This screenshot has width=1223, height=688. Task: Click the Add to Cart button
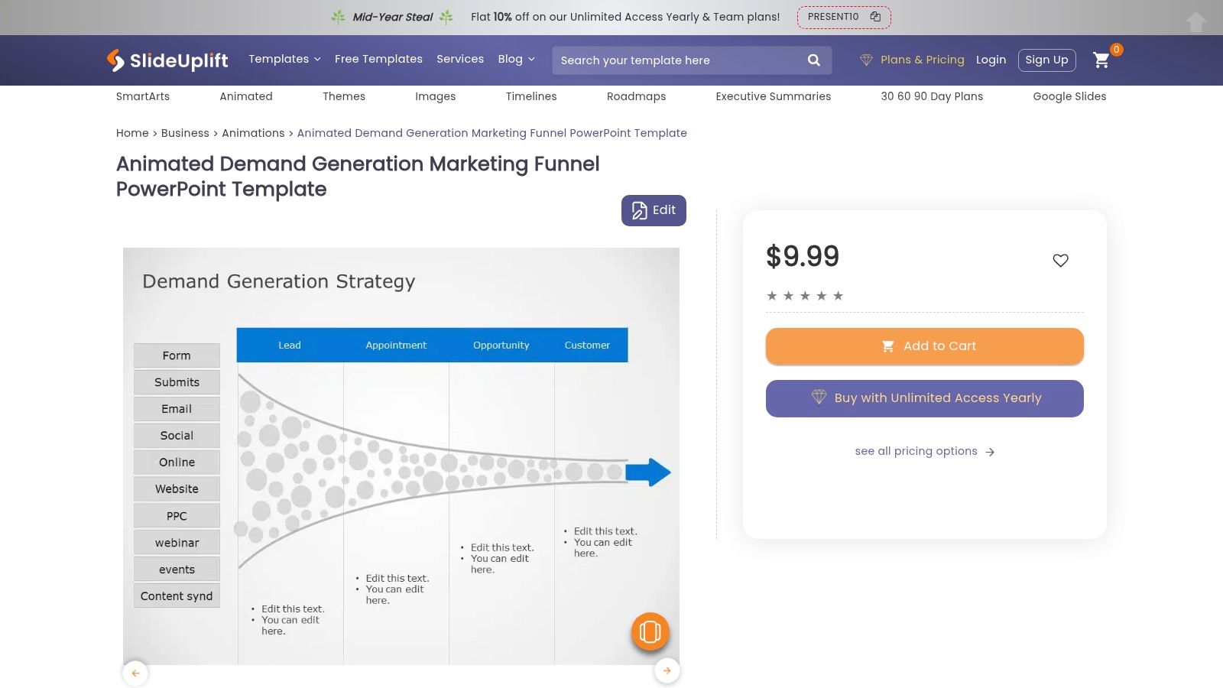coord(924,346)
